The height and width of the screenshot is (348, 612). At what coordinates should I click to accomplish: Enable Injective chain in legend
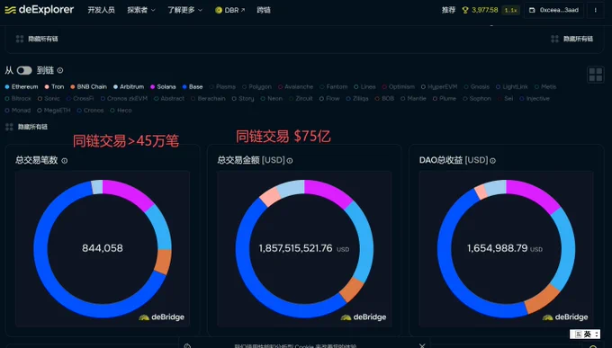click(535, 98)
